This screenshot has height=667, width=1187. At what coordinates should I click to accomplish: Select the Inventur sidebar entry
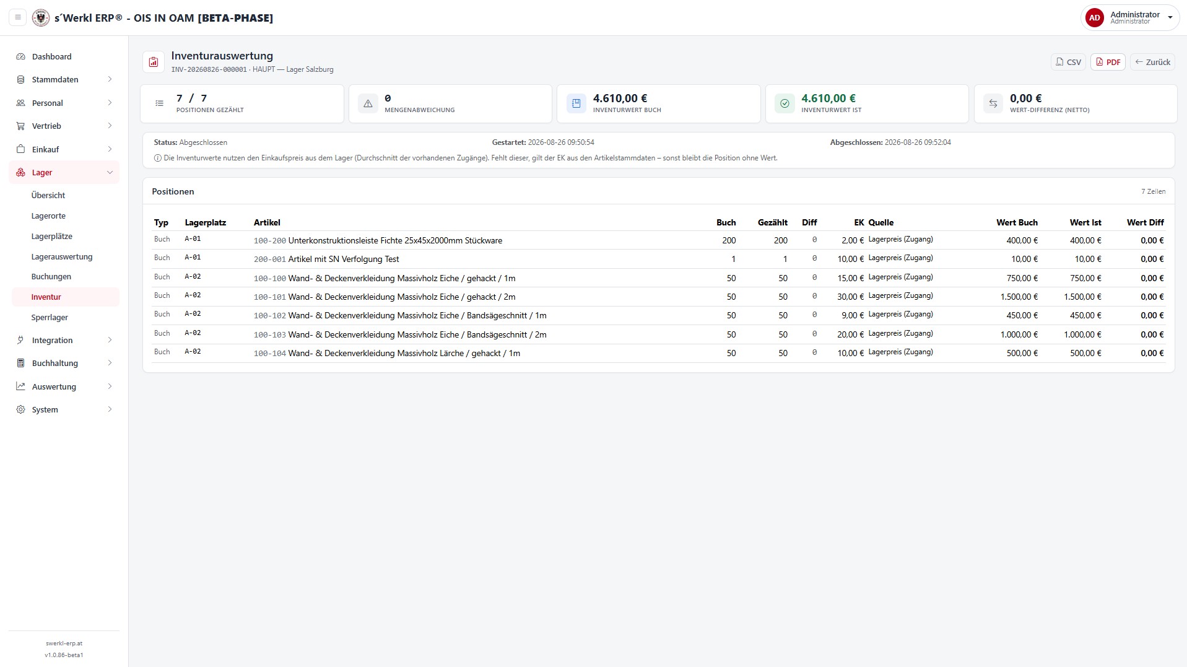click(x=65, y=297)
